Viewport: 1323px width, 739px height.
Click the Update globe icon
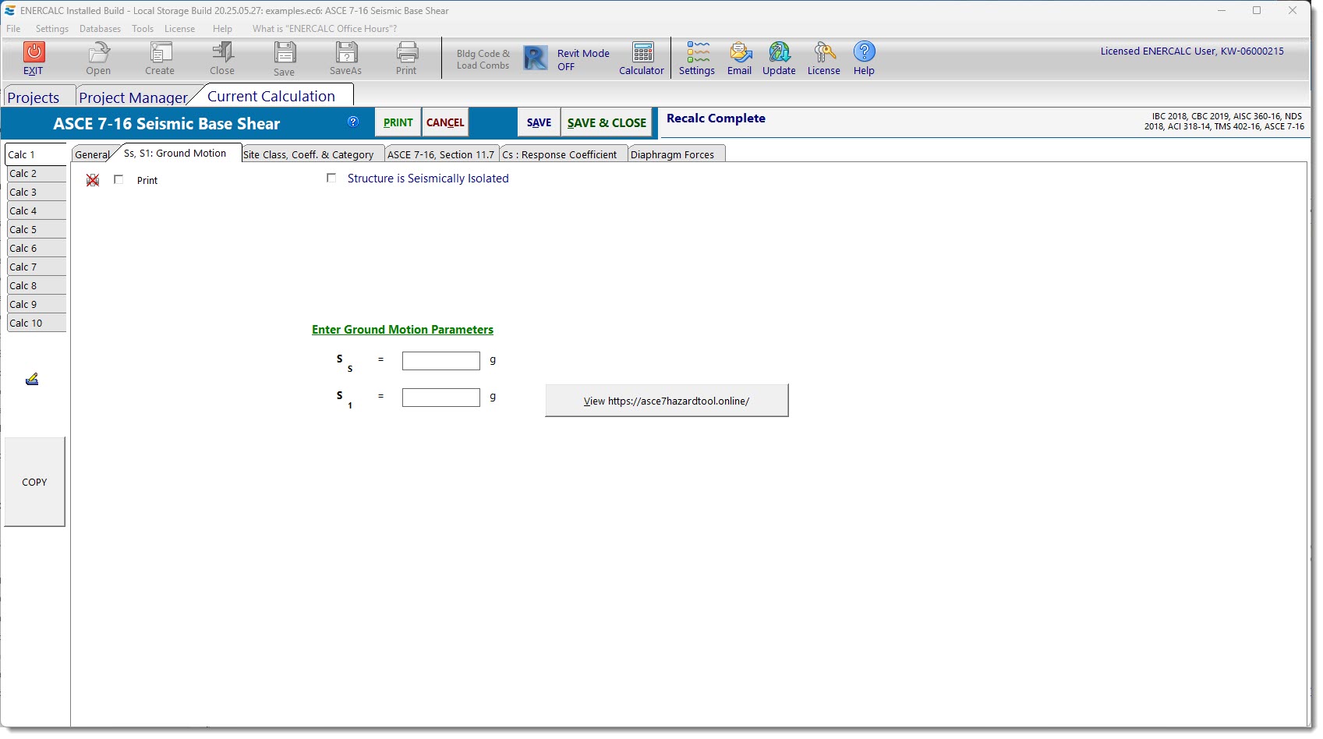point(779,53)
